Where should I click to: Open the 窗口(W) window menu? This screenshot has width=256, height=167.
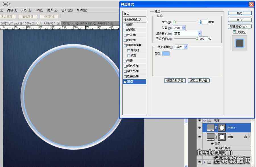67,10
